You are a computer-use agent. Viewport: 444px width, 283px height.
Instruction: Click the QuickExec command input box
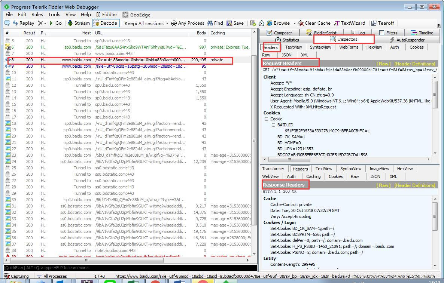tap(130, 268)
